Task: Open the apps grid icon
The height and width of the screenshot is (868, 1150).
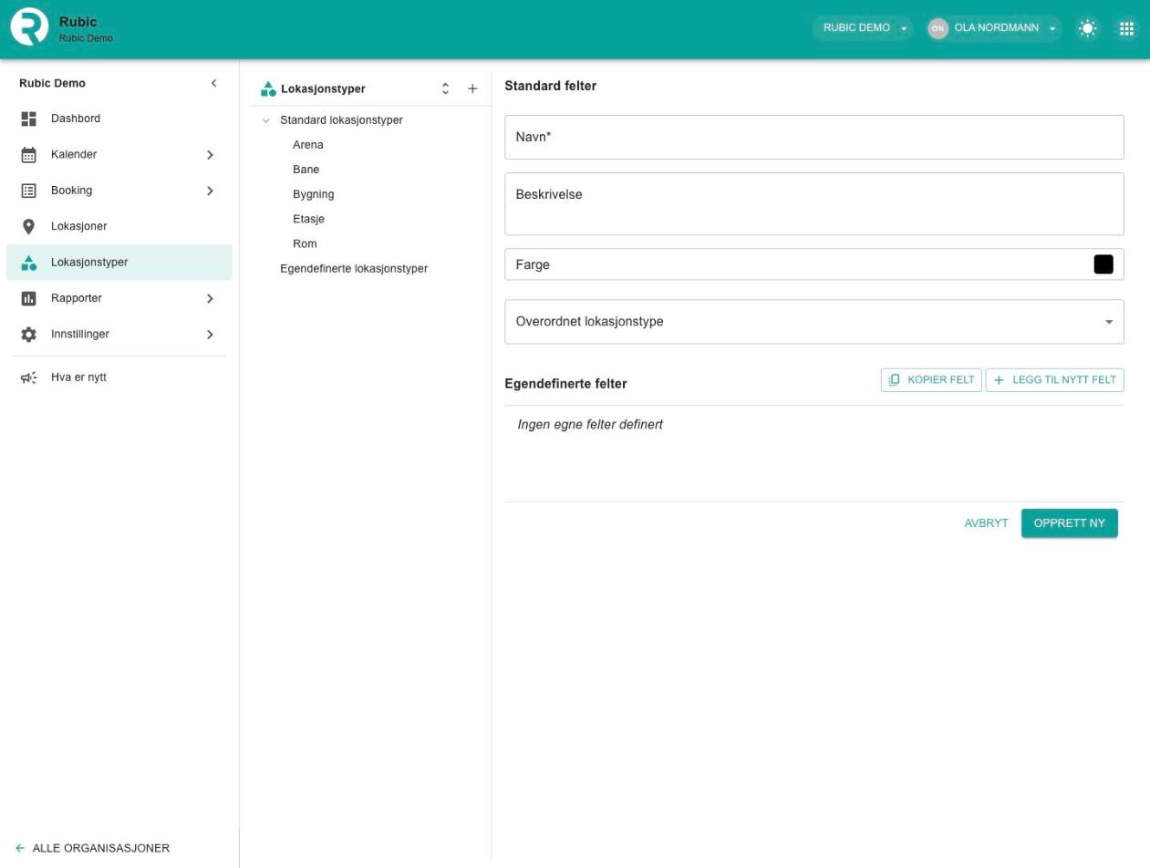Action: 1127,28
